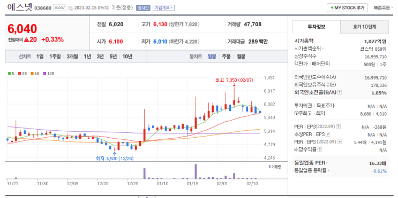Click the purple 거래량 volume legend marker
398x198 pixels.
(x=269, y=167)
